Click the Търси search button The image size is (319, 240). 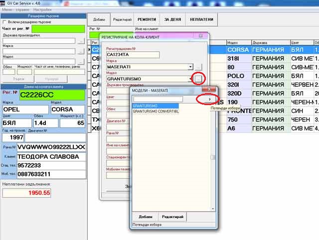[x=18, y=79]
